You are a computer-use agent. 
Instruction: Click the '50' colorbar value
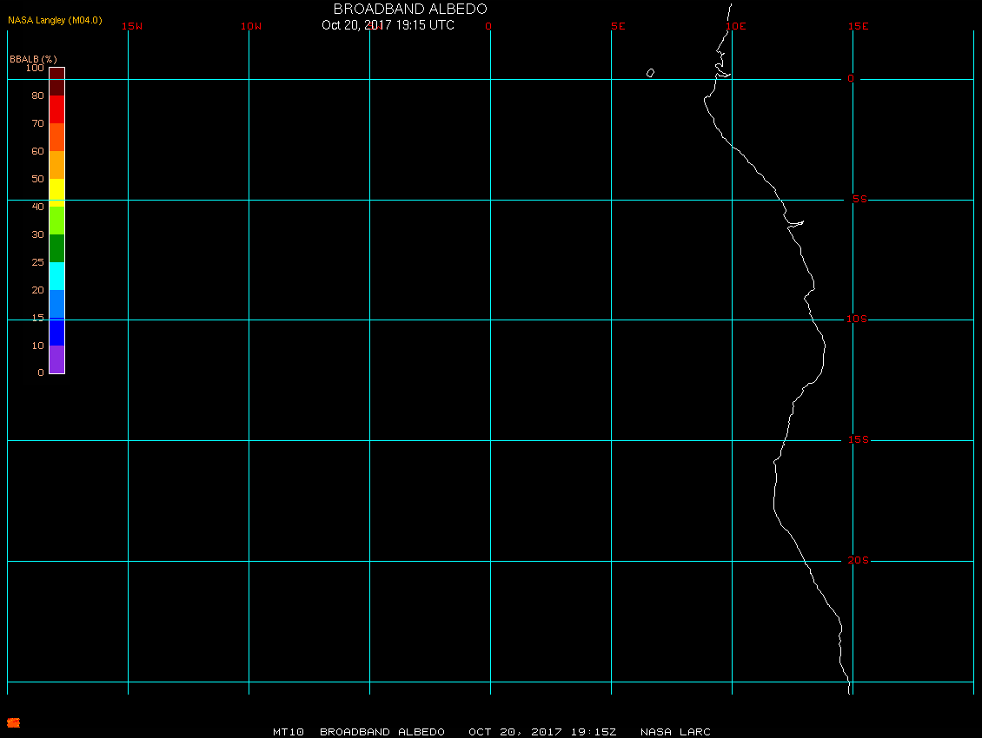click(38, 179)
